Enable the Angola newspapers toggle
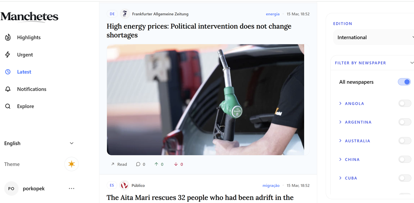The width and height of the screenshot is (414, 203). (x=405, y=103)
